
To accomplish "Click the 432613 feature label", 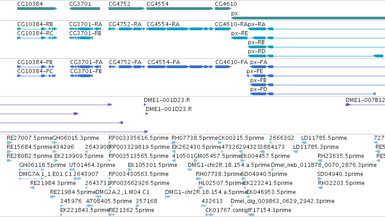I will point(212,201).
